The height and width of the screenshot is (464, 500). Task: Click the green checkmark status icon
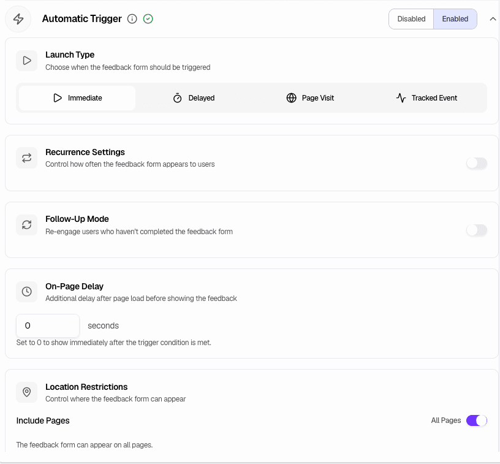[148, 19]
